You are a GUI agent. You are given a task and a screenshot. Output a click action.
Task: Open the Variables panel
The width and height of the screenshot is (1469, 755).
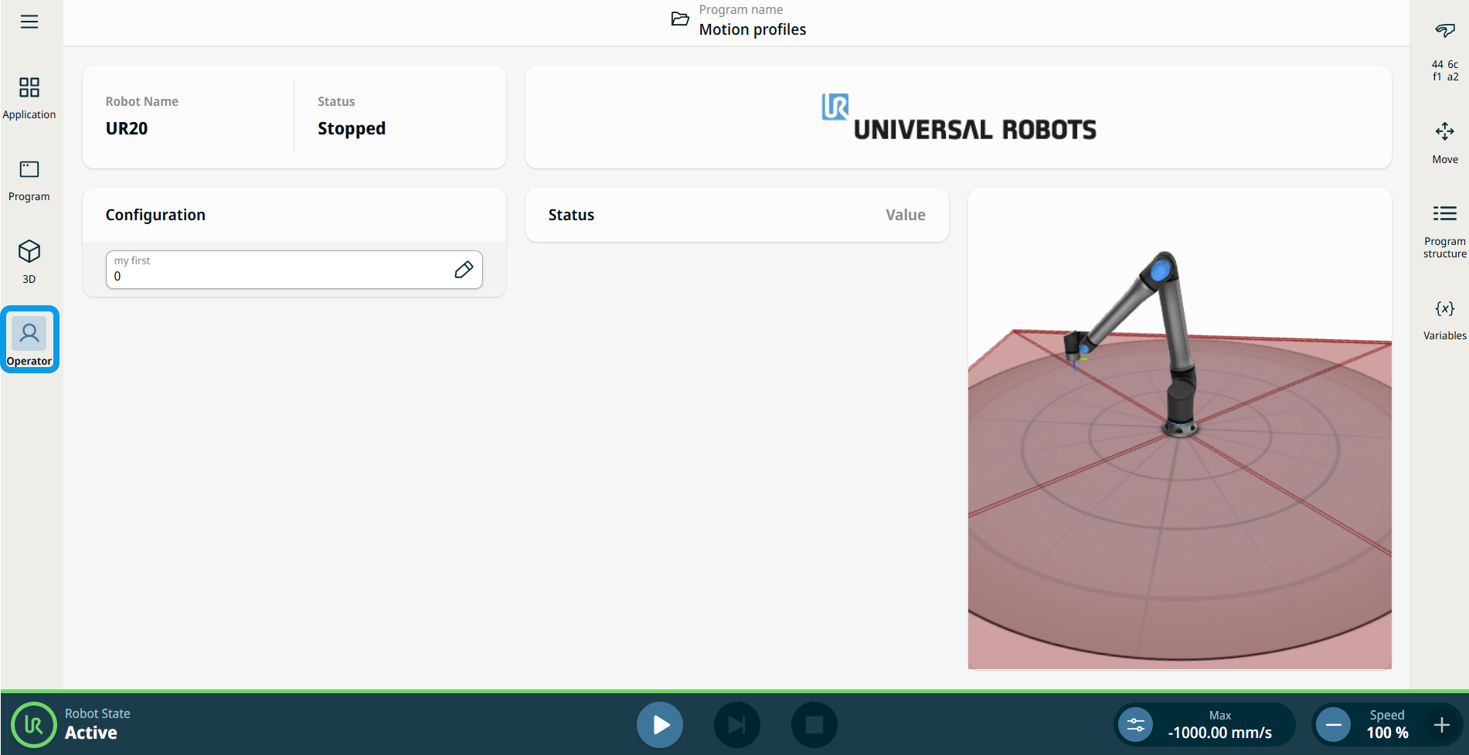pos(1444,318)
